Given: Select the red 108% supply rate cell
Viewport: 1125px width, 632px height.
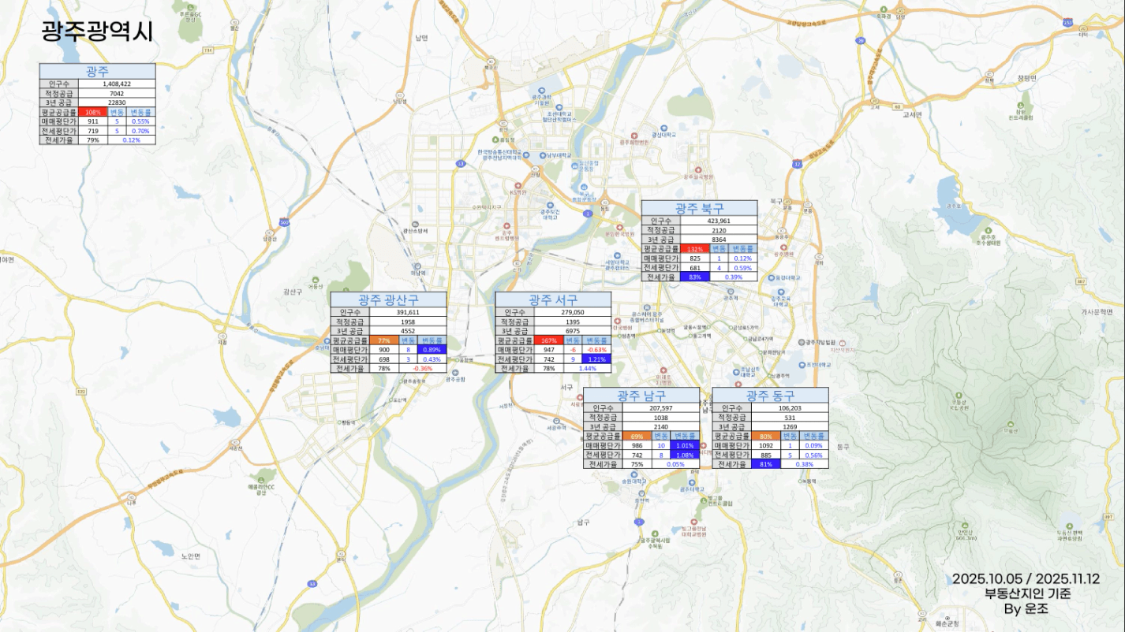Looking at the screenshot, I should pyautogui.click(x=93, y=112).
